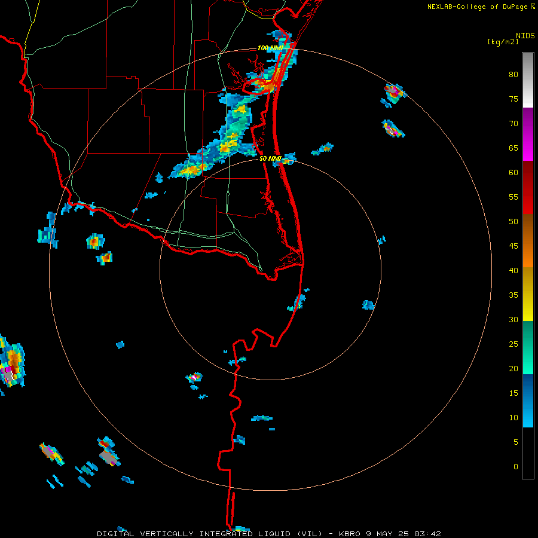This screenshot has width=538, height=538.
Task: Pick the red band of the color scale
Action: [528, 187]
